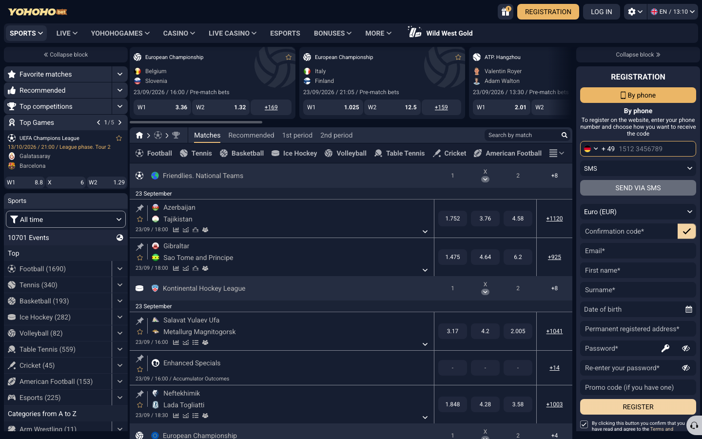Pin the Neftekhimik vs Lada Togliatti match
Viewport: 702px width, 439px height.
(140, 394)
